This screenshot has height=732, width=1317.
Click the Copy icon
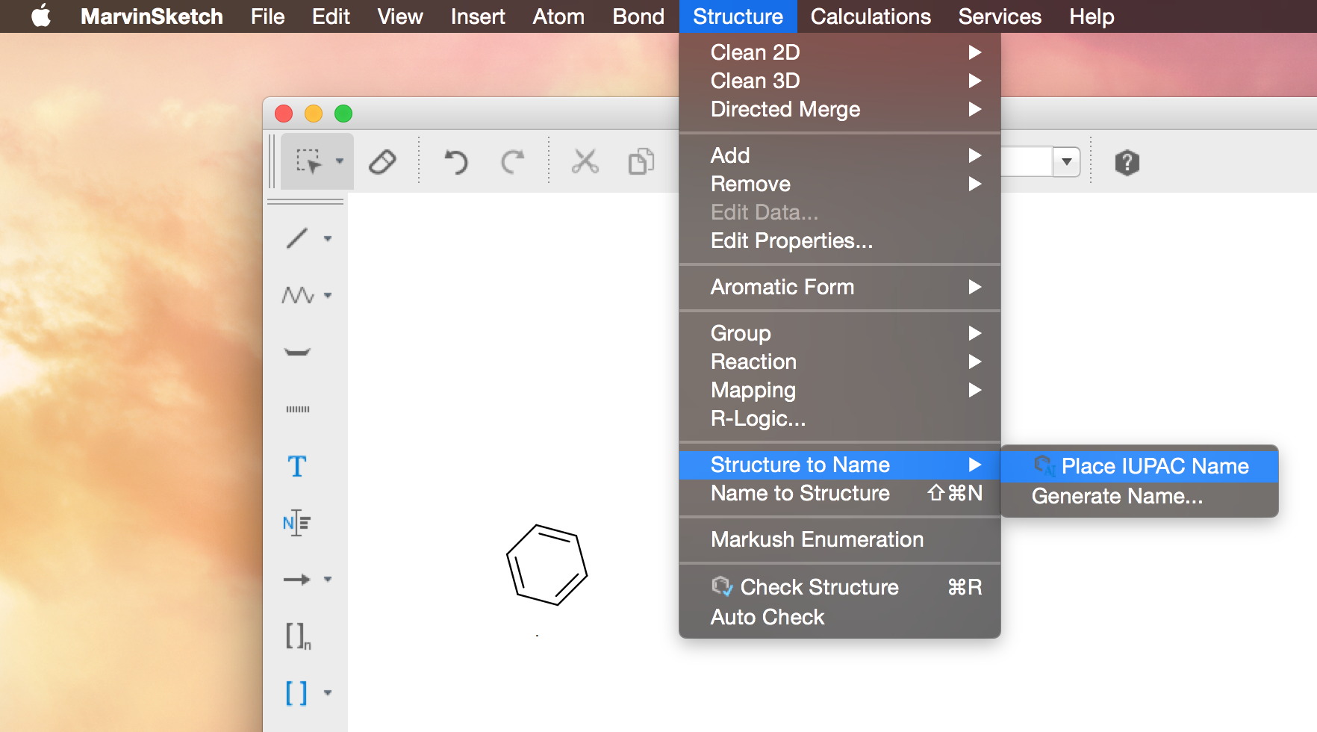[x=641, y=161]
